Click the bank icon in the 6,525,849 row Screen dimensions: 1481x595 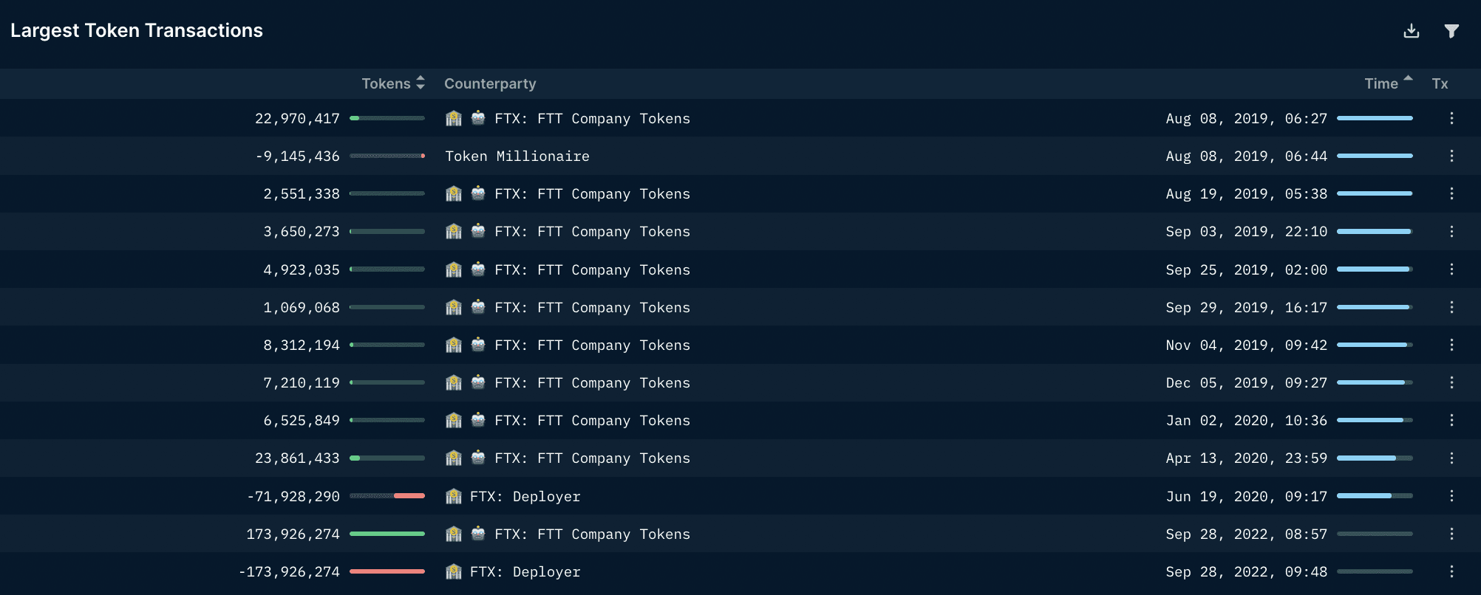pos(454,420)
